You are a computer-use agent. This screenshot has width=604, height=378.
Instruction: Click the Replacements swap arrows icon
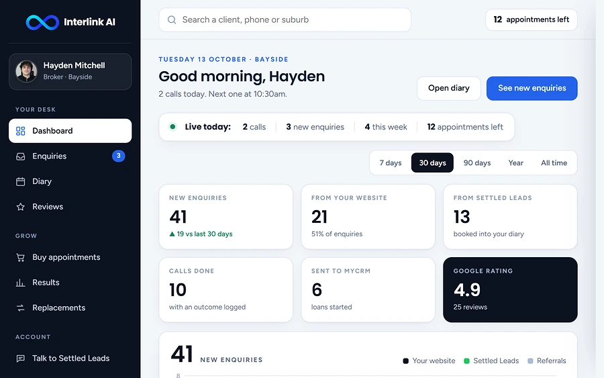coord(20,308)
